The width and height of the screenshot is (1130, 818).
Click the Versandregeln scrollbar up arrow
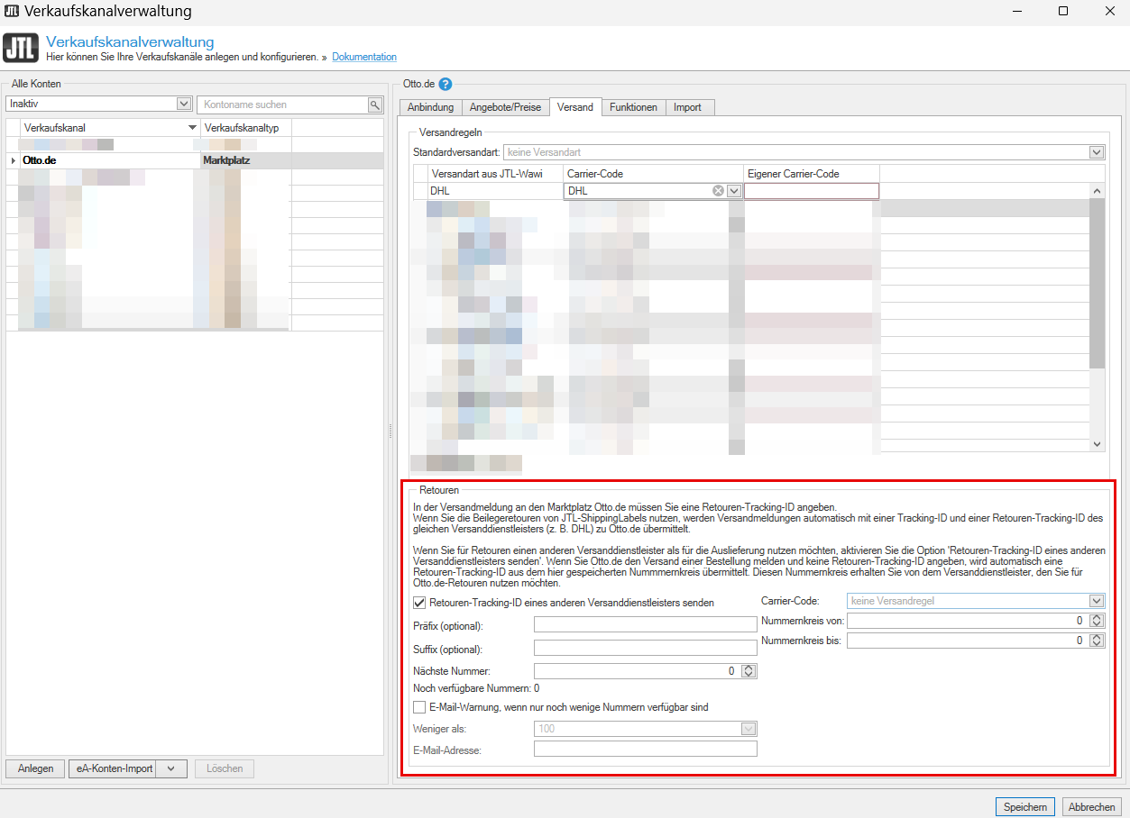[x=1098, y=191]
